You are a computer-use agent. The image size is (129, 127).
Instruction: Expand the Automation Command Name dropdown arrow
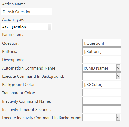[118, 68]
